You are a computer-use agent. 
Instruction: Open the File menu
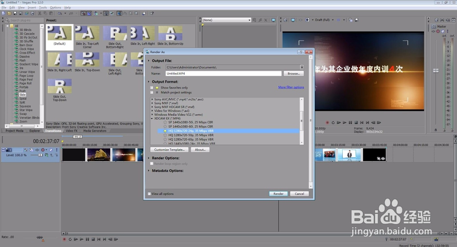click(4, 8)
